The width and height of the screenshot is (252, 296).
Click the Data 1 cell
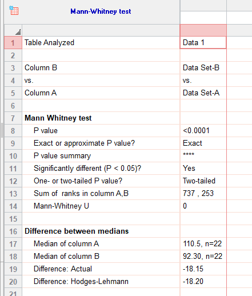203,42
